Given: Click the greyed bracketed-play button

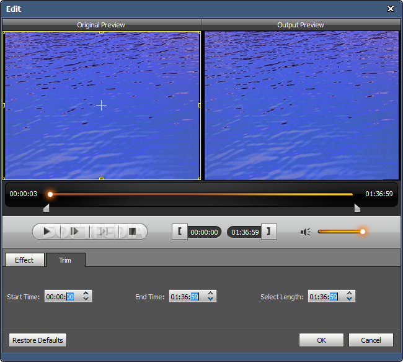Looking at the screenshot, I should 104,232.
